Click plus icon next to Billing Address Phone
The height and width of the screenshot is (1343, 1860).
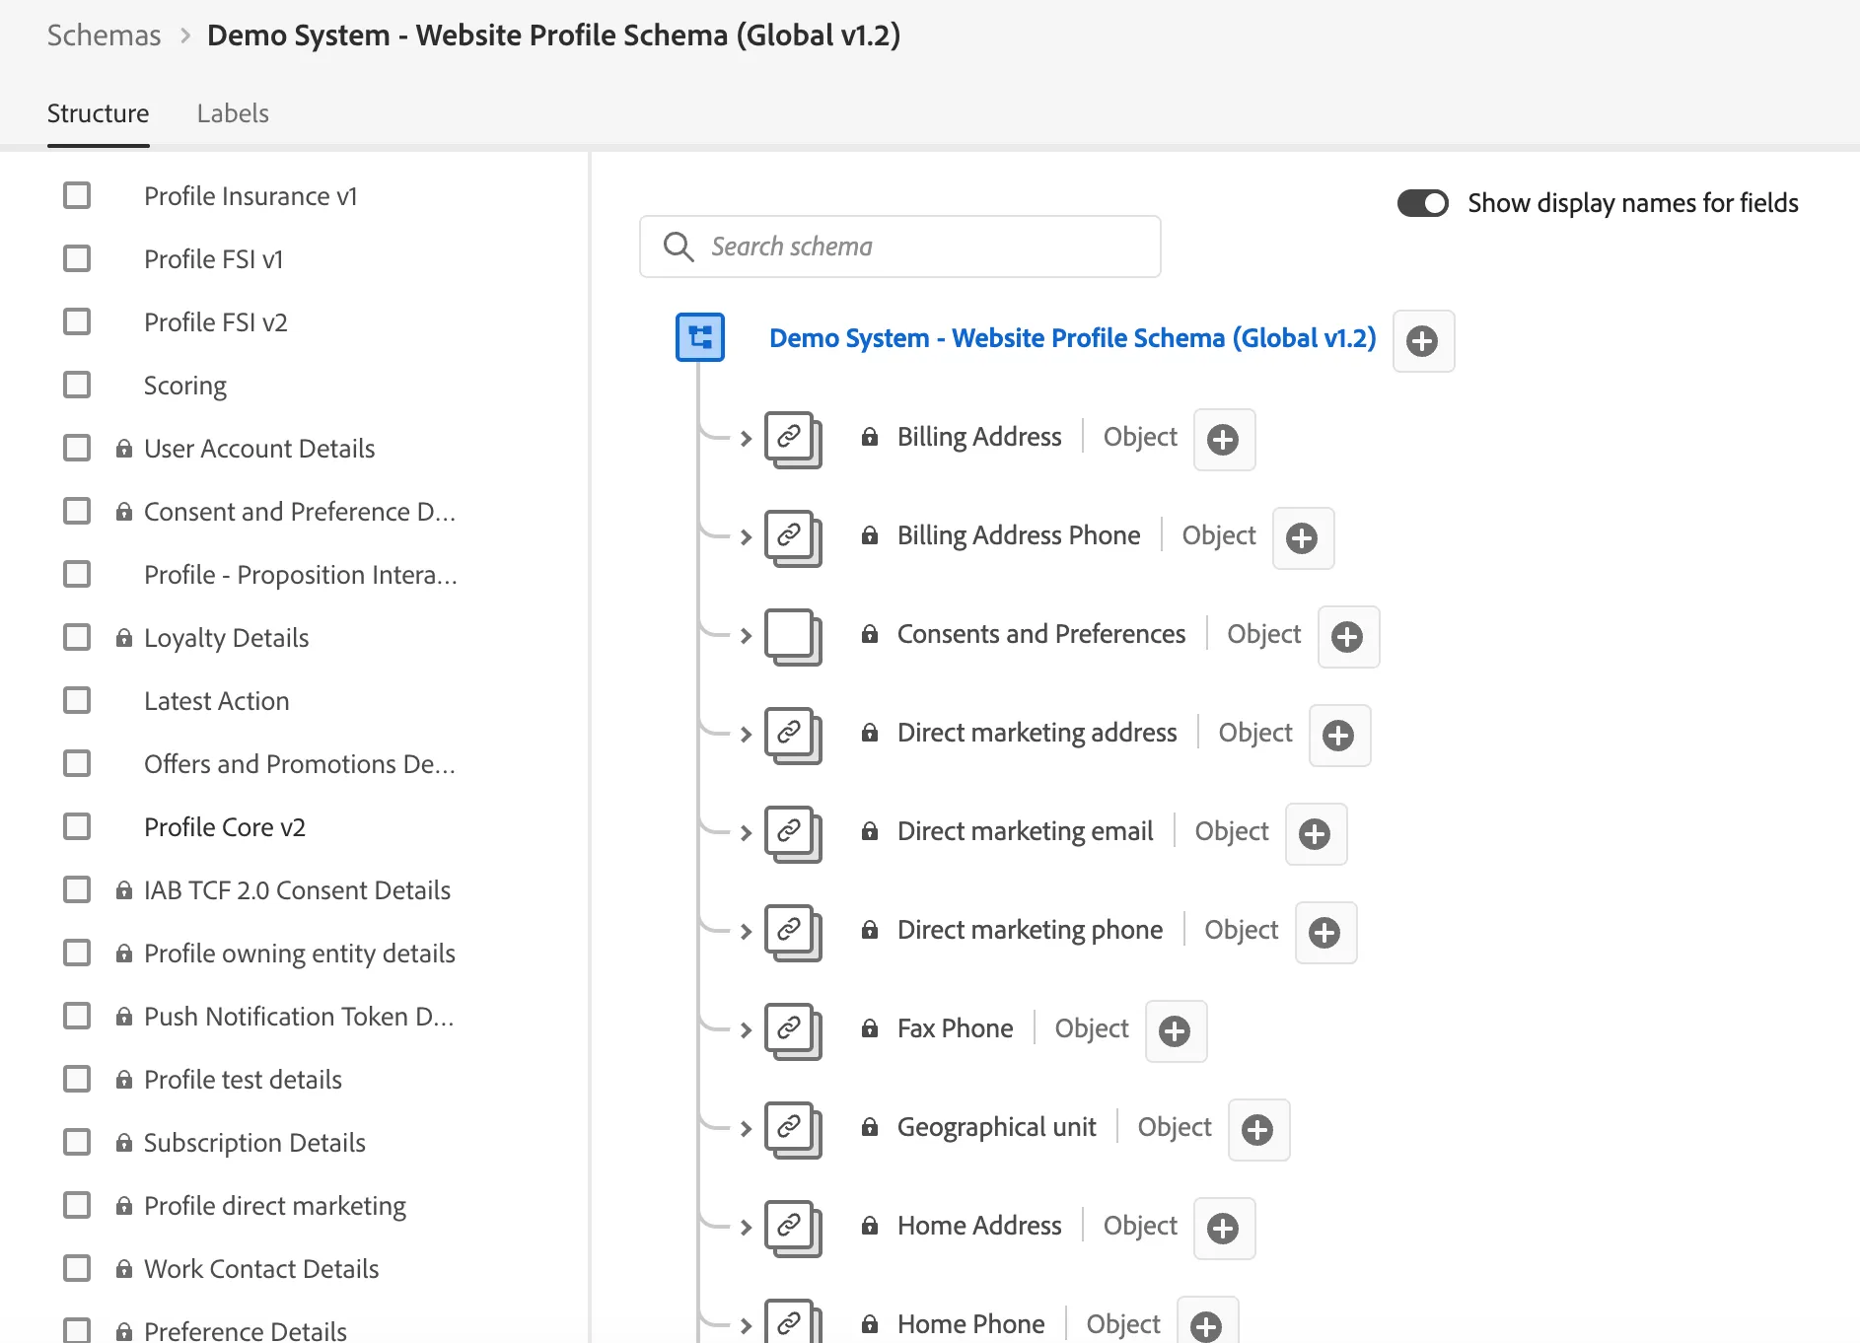[x=1302, y=538]
